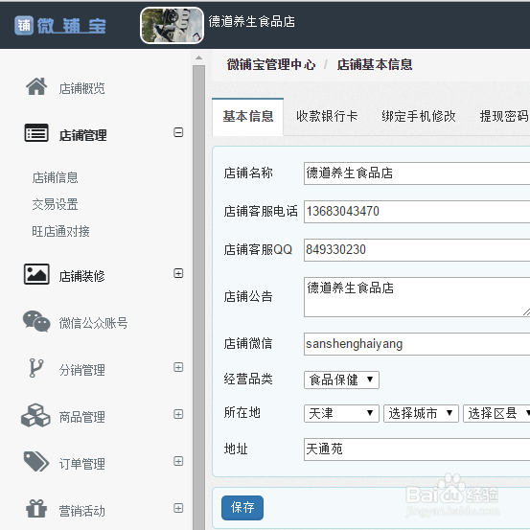Expand the 分销管理 section

pyautogui.click(x=178, y=367)
